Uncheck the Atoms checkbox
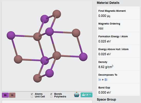 (32, 94)
